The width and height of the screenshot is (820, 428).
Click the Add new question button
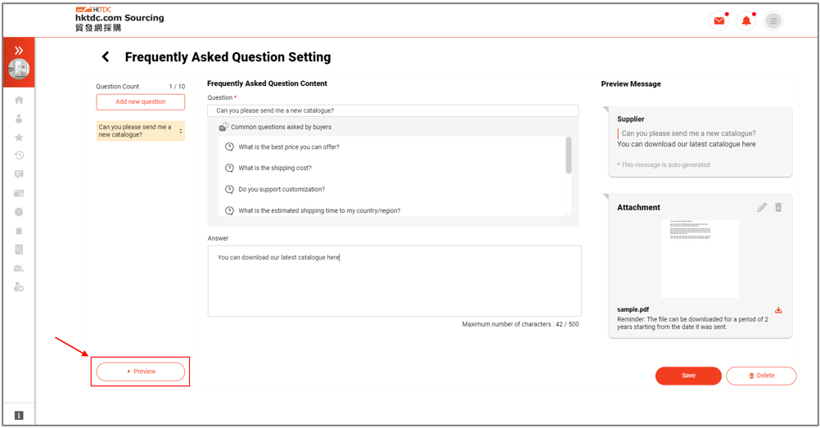pyautogui.click(x=141, y=102)
